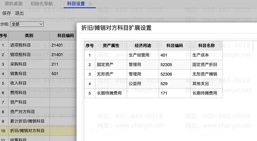Select the 资产科目 row
Screen dimensions: 257x141
(38, 102)
